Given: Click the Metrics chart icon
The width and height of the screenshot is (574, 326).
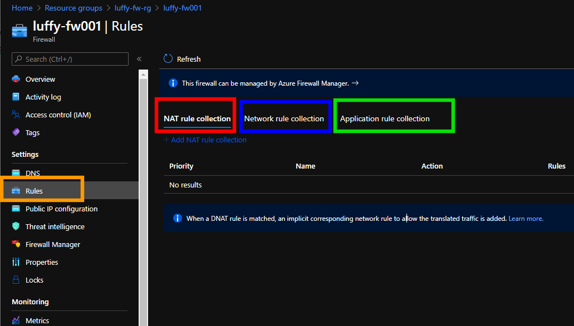Looking at the screenshot, I should 16,320.
